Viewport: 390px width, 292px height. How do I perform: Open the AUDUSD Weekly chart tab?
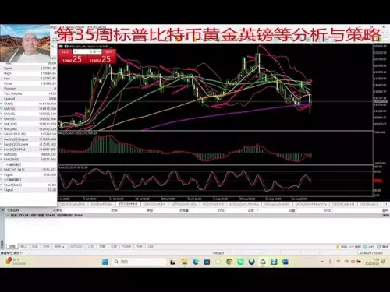click(243, 204)
